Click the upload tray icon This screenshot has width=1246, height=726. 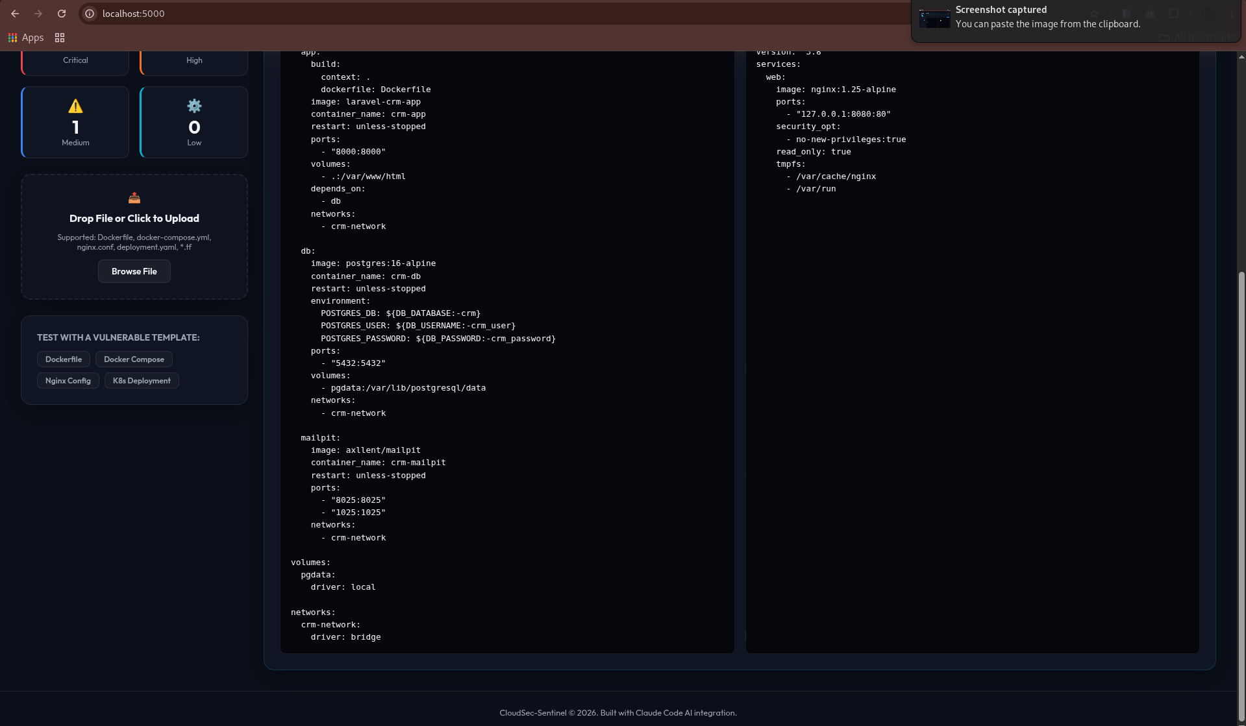pyautogui.click(x=134, y=198)
